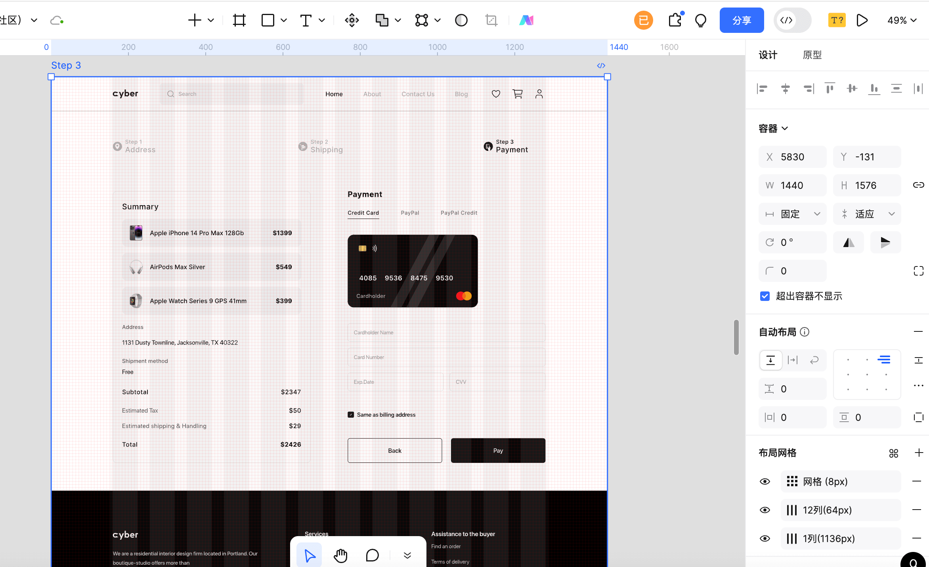Click the mask circle tool
929x567 pixels.
coord(461,20)
